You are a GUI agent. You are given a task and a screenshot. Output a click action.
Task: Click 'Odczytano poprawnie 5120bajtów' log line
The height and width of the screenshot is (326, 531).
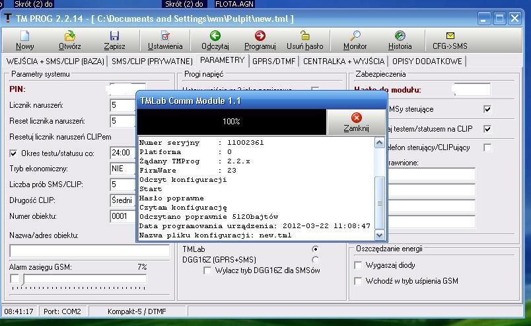click(x=209, y=216)
